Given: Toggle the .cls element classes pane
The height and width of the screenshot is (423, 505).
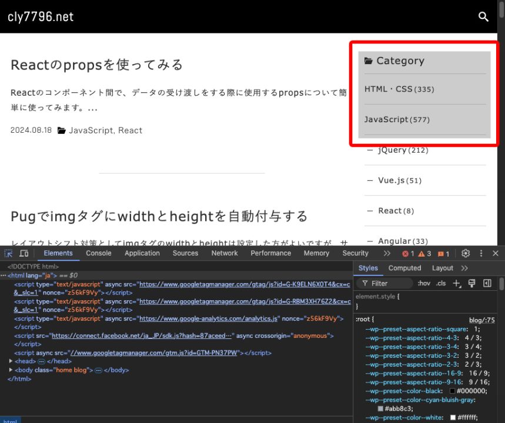Looking at the screenshot, I should 440,283.
